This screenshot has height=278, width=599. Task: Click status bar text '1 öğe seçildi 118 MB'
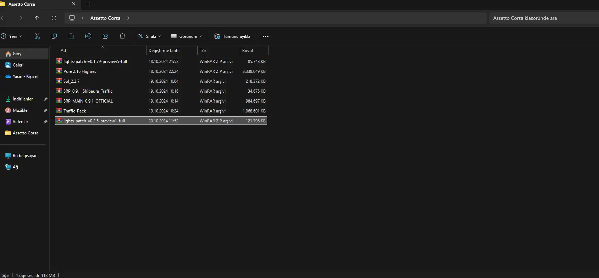(35, 275)
